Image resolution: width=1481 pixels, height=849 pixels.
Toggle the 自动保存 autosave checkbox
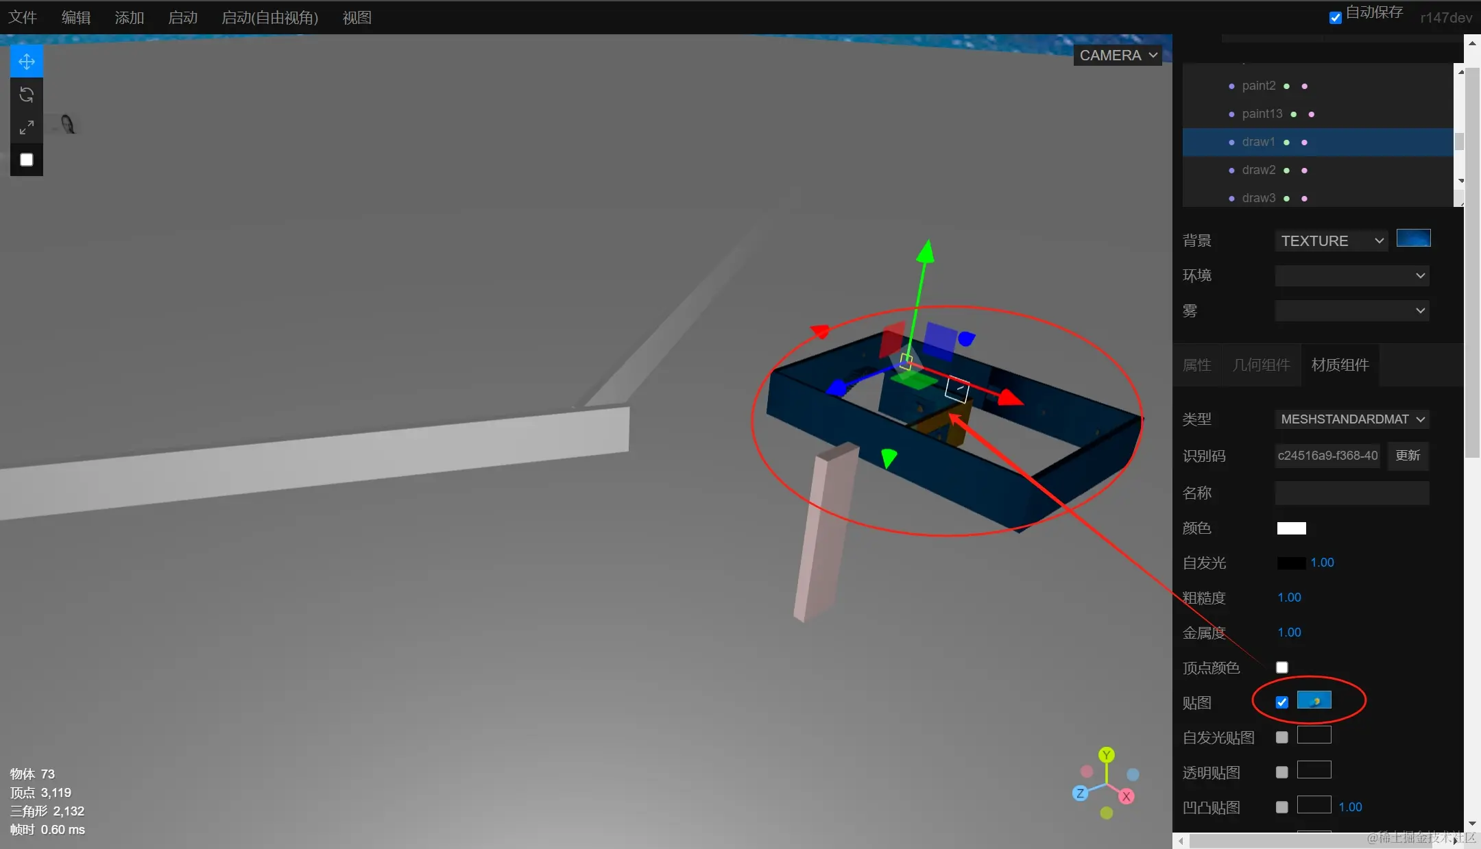tap(1335, 18)
